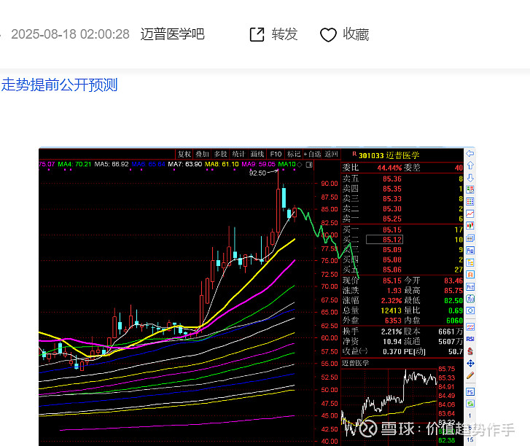Click the 叠加 overlay button

pos(202,154)
